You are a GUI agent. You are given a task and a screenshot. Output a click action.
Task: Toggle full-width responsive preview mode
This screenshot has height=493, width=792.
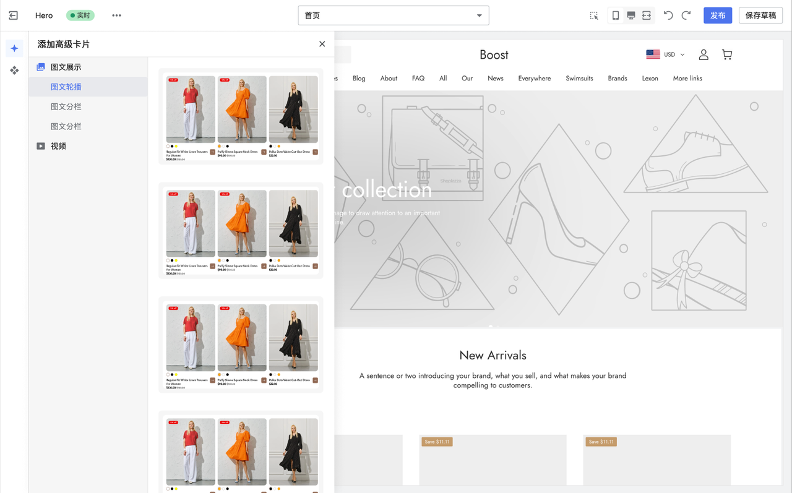(647, 15)
